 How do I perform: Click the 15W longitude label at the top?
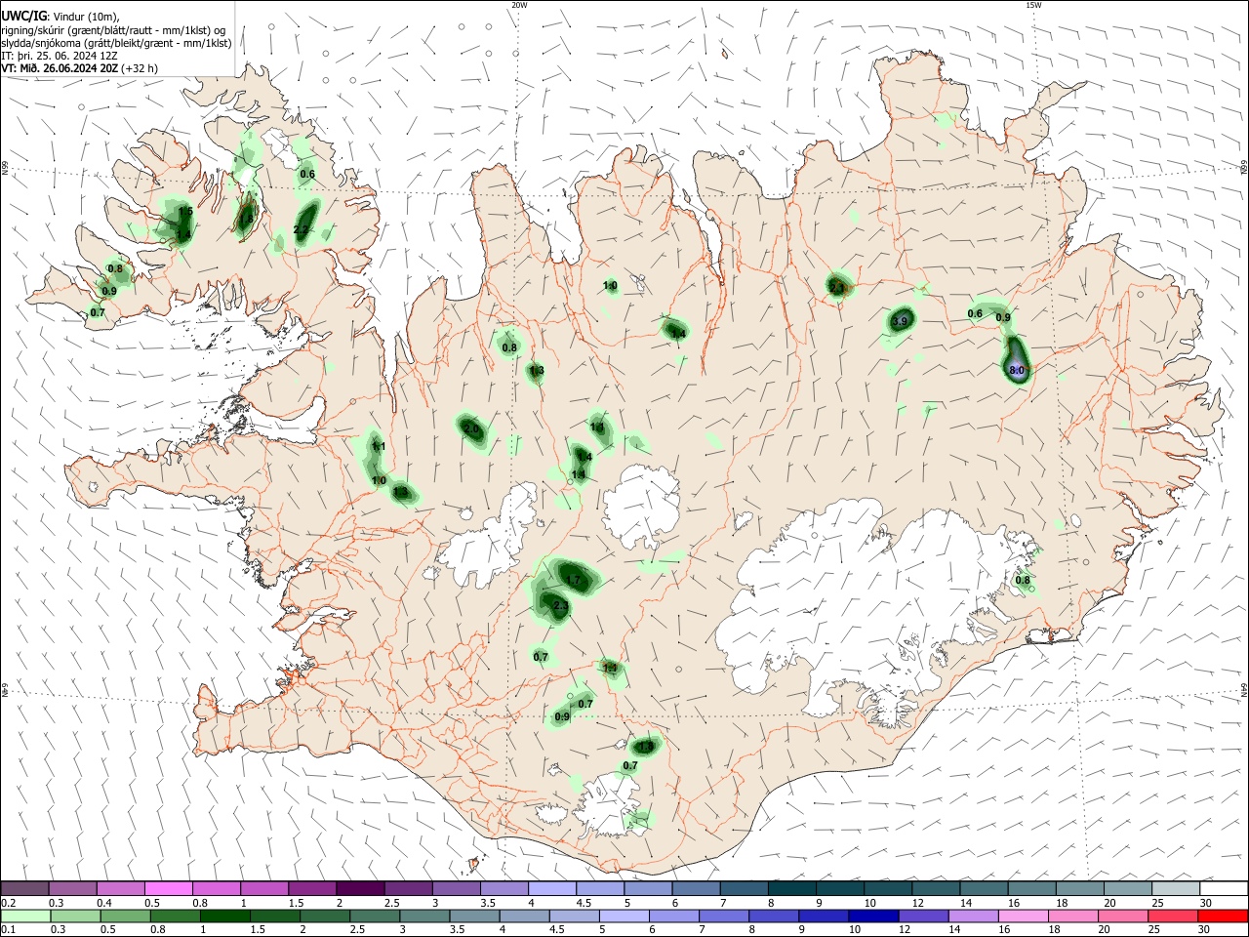coord(1033,5)
